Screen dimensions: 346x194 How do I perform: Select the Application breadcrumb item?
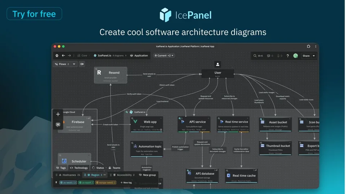click(139, 56)
